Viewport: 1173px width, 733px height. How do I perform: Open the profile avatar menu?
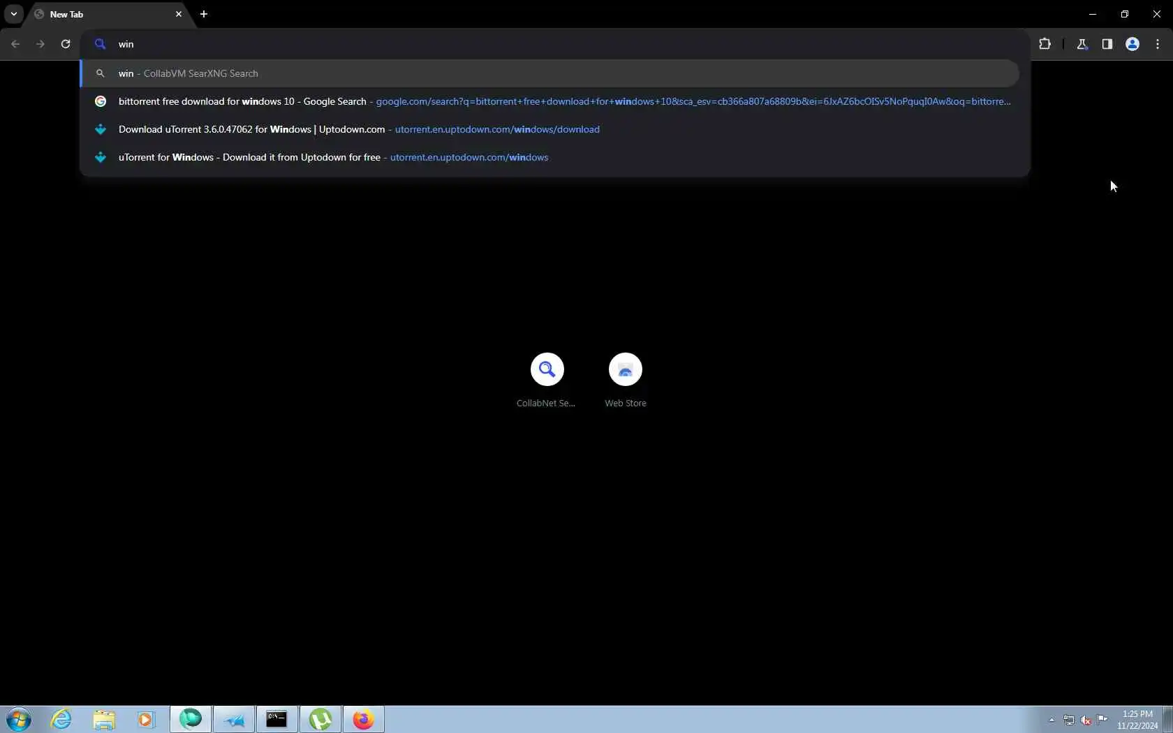coord(1133,44)
